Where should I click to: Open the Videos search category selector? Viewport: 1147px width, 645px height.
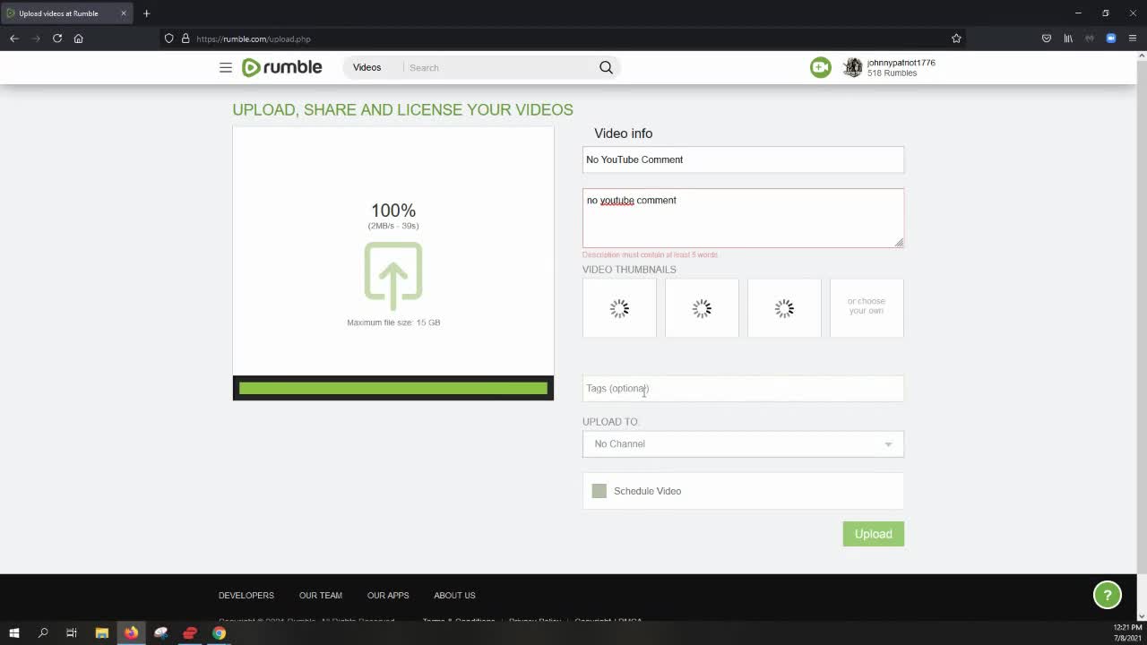point(367,67)
